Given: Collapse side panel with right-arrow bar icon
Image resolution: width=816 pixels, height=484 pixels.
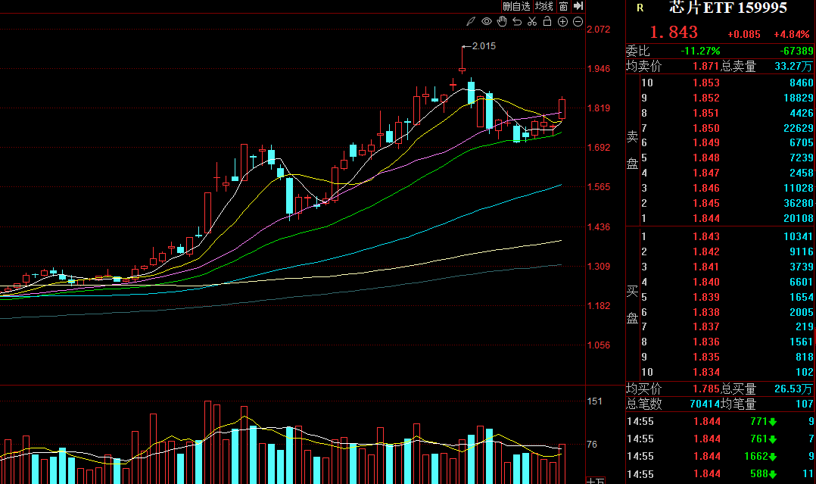Looking at the screenshot, I should click(x=578, y=6).
